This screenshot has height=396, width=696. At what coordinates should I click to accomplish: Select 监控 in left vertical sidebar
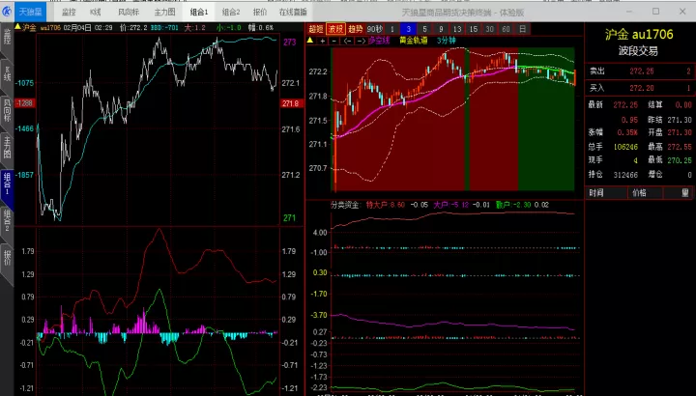[x=7, y=38]
